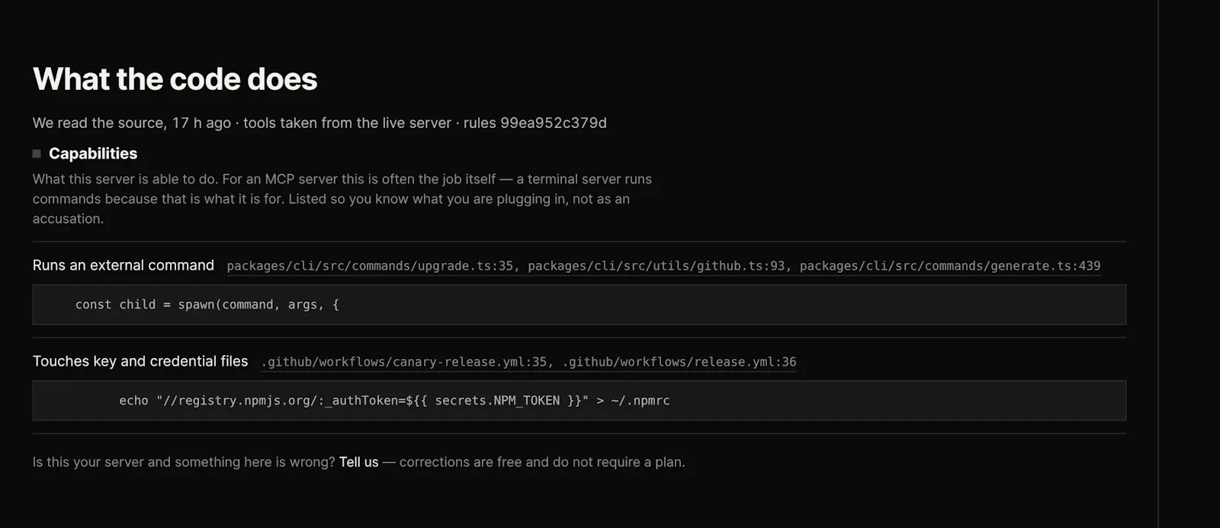Click the npmrc authToken echo code snippet
This screenshot has height=528, width=1220.
(x=579, y=401)
